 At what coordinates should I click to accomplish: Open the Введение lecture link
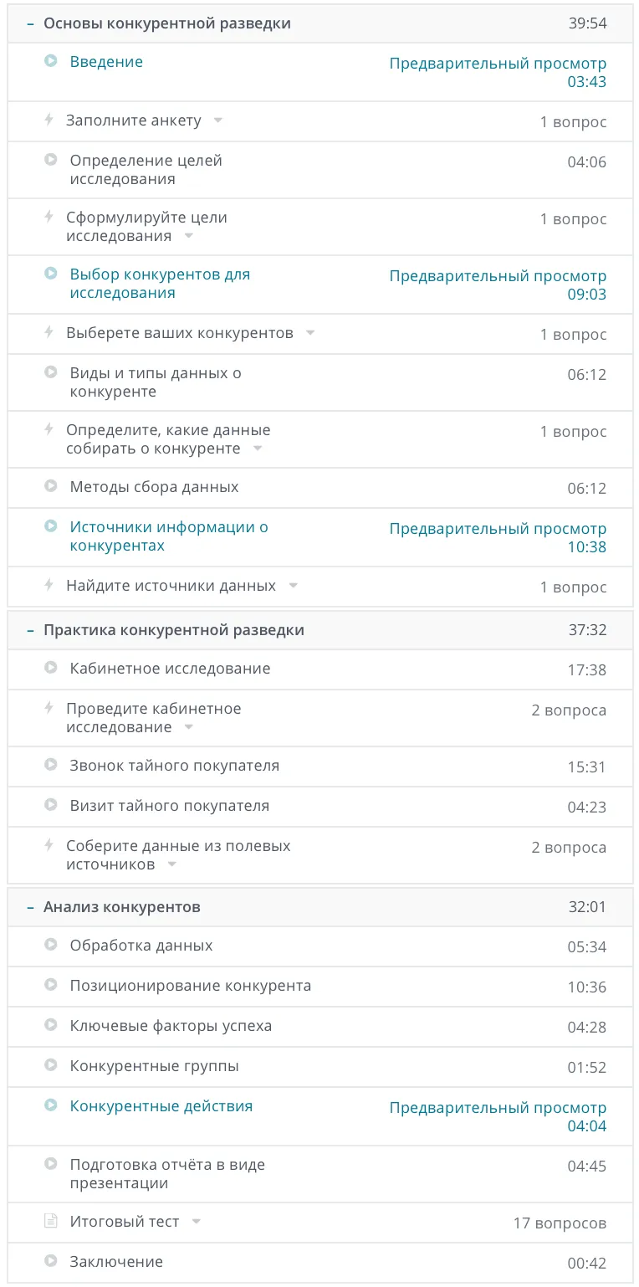[106, 61]
